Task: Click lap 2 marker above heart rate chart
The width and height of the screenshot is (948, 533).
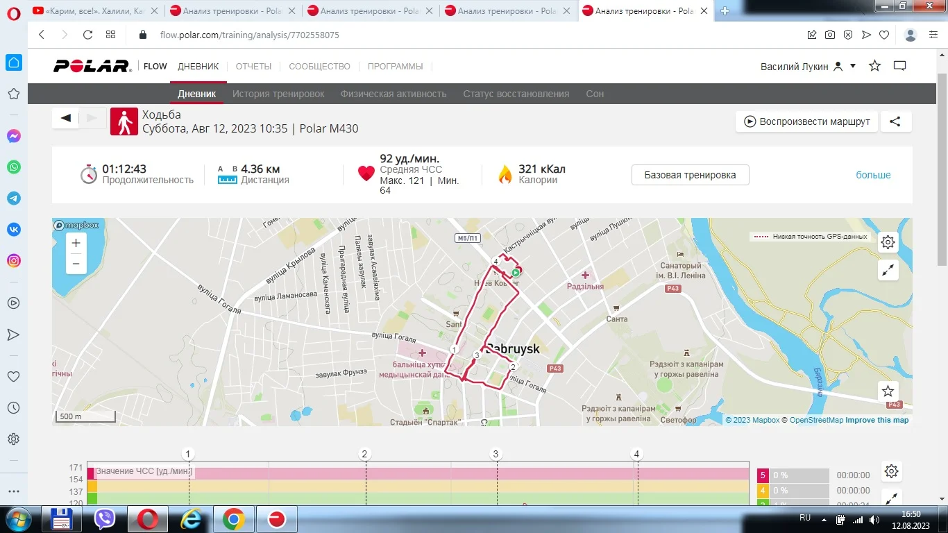Action: pos(364,455)
